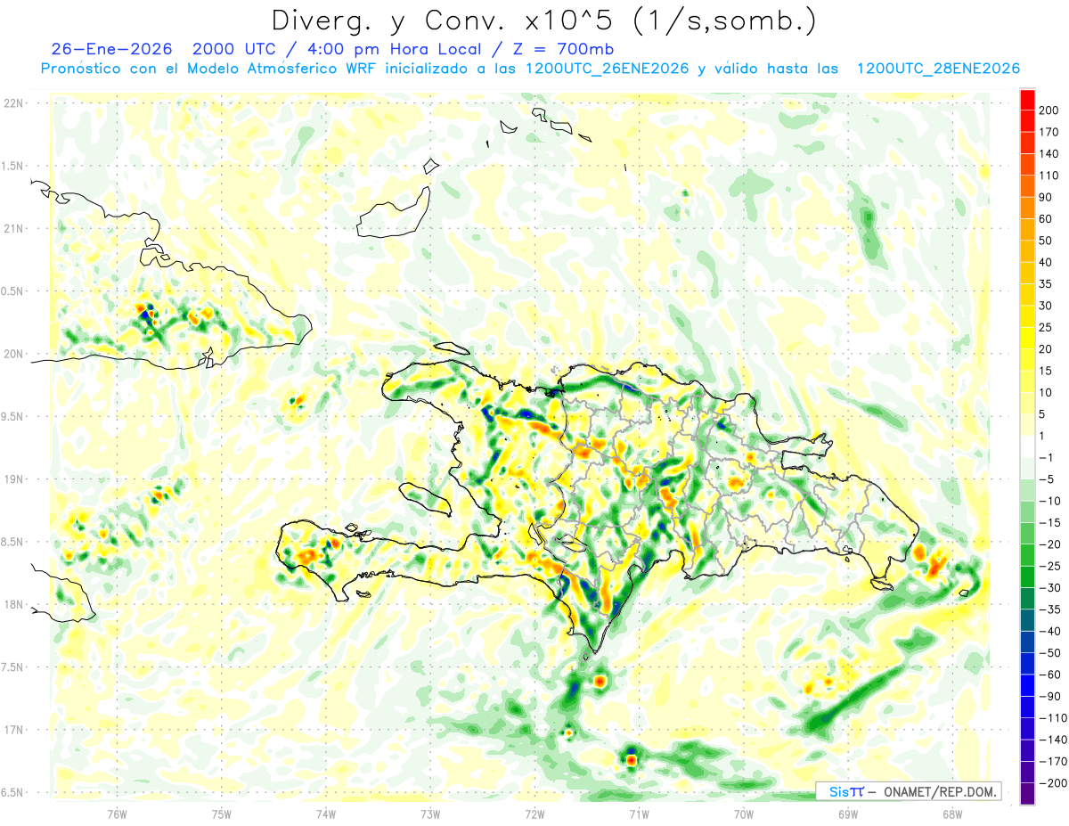Click the '110' value on the color scale
1069x826 pixels.
tap(1049, 176)
